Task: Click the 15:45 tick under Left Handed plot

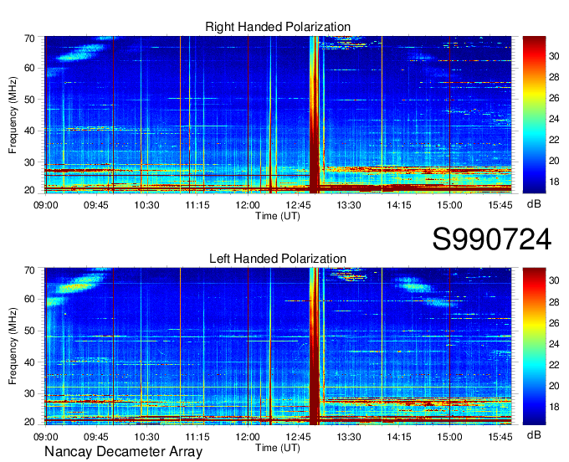Action: pos(500,437)
